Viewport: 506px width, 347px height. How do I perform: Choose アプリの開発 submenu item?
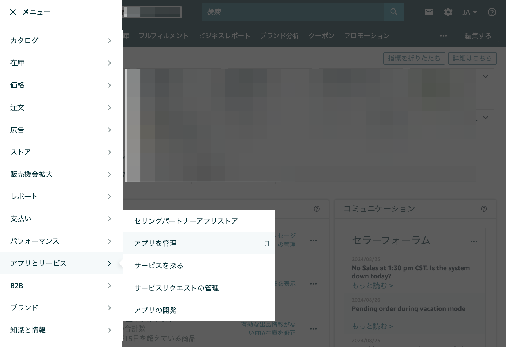[x=199, y=310]
